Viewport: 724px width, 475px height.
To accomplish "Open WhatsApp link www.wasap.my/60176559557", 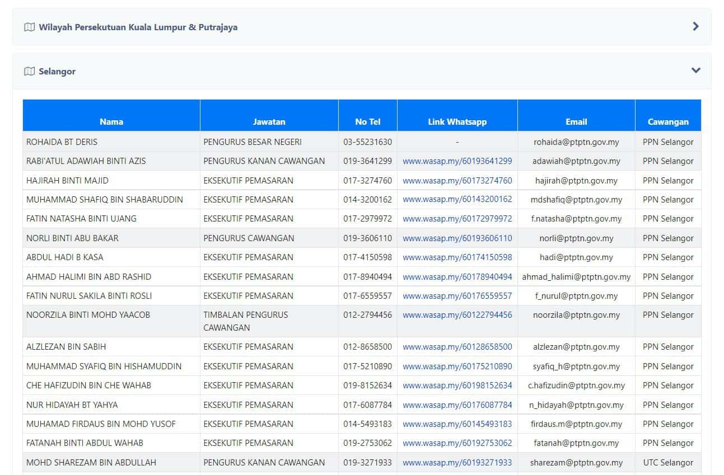I will tap(457, 296).
